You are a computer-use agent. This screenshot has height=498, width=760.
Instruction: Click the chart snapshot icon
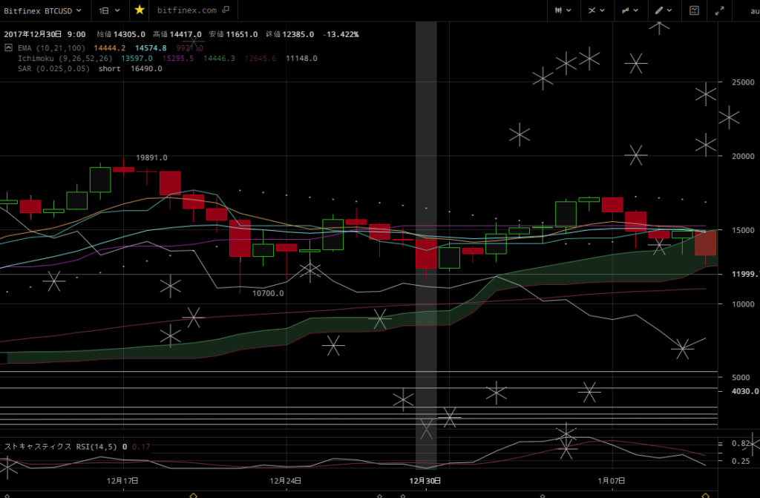click(x=694, y=10)
